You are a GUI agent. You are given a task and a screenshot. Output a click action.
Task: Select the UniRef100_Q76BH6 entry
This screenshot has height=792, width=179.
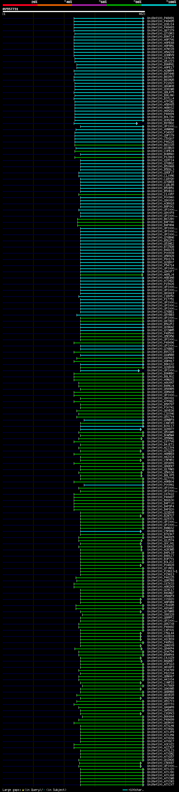coord(160,237)
